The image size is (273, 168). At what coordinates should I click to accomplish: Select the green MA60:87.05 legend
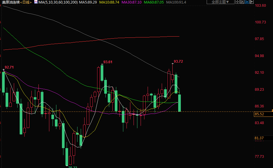[154, 2]
